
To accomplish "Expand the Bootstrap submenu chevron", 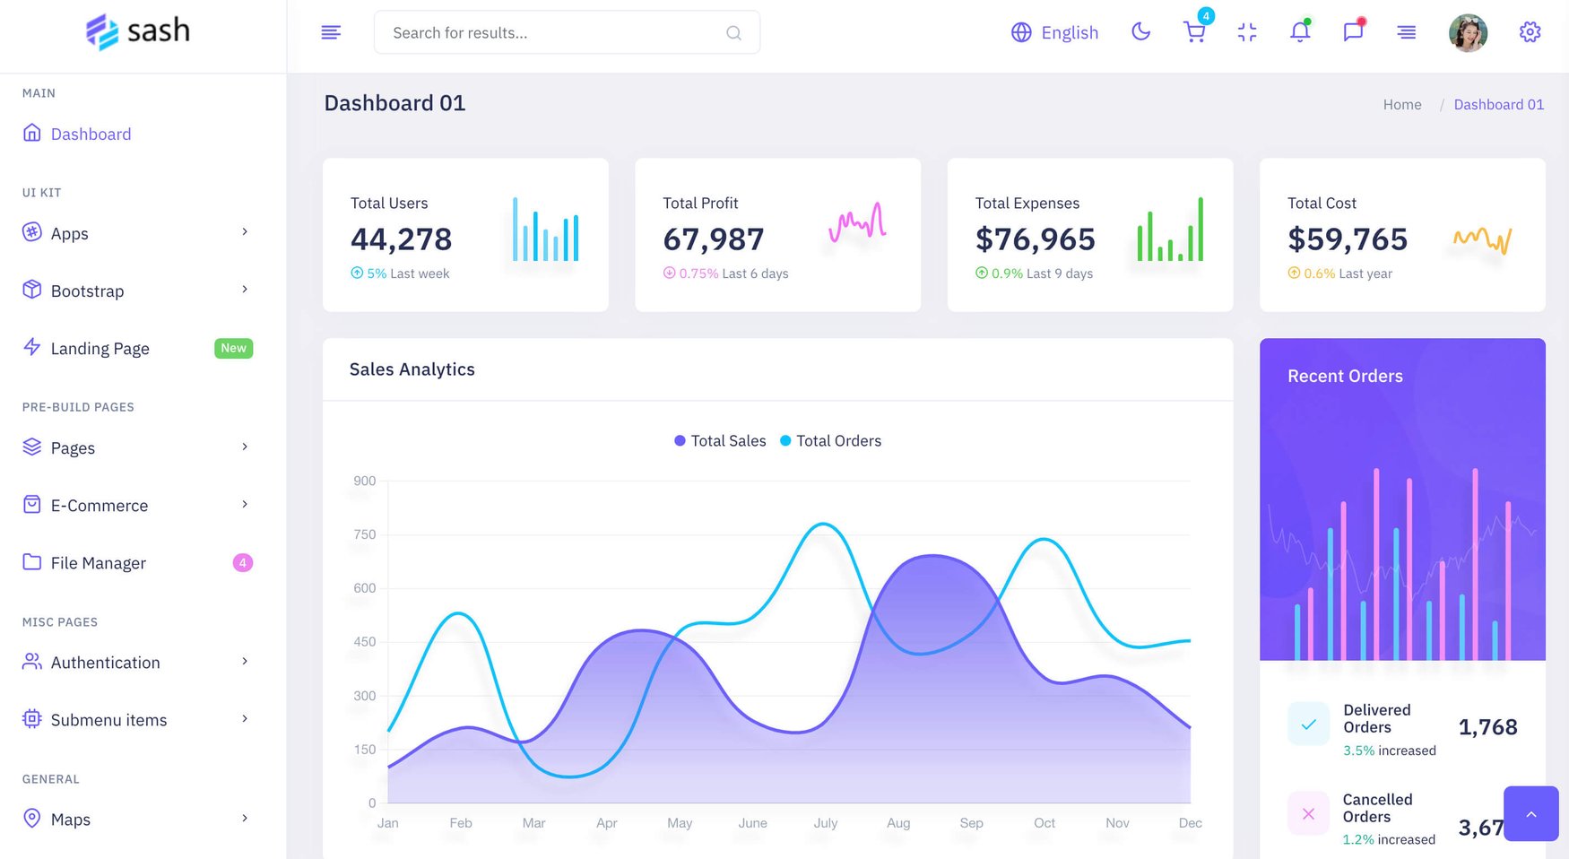I will pos(245,290).
